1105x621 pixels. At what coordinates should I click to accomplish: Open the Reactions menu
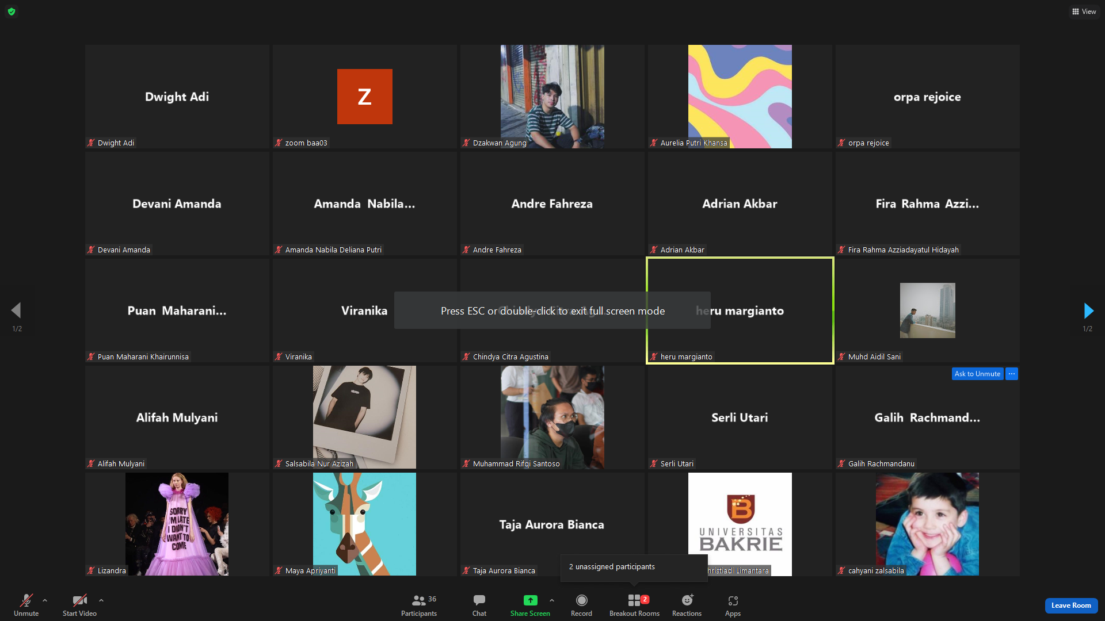pyautogui.click(x=687, y=605)
